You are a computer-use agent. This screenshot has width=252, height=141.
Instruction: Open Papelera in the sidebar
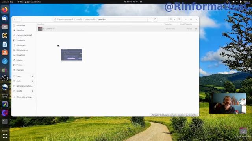tap(24, 70)
